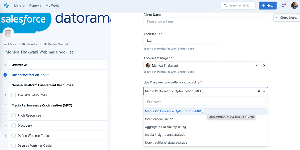This screenshot has width=300, height=150.
Task: Expand the Account Manager dropdown arrow
Action: coord(257,65)
